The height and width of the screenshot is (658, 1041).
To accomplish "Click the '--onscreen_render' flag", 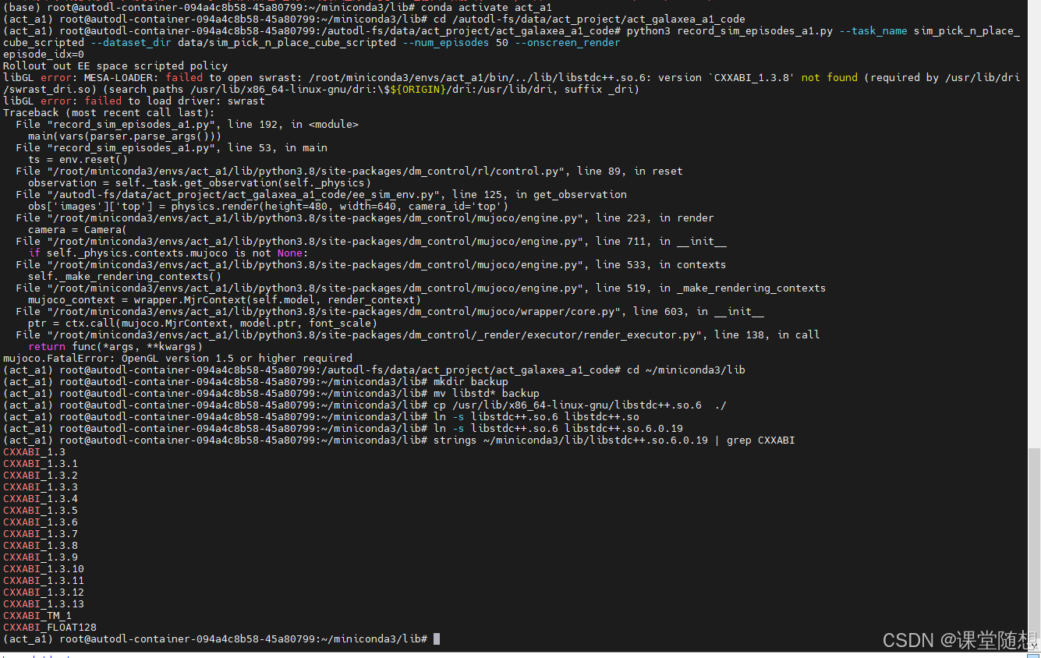I will click(568, 43).
